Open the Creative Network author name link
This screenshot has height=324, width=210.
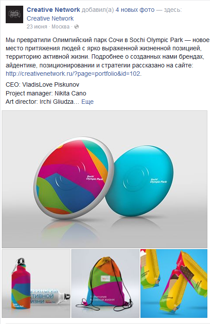53,10
